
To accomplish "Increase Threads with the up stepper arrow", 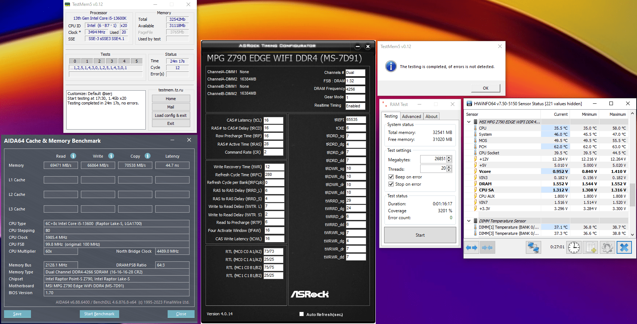I will point(449,167).
